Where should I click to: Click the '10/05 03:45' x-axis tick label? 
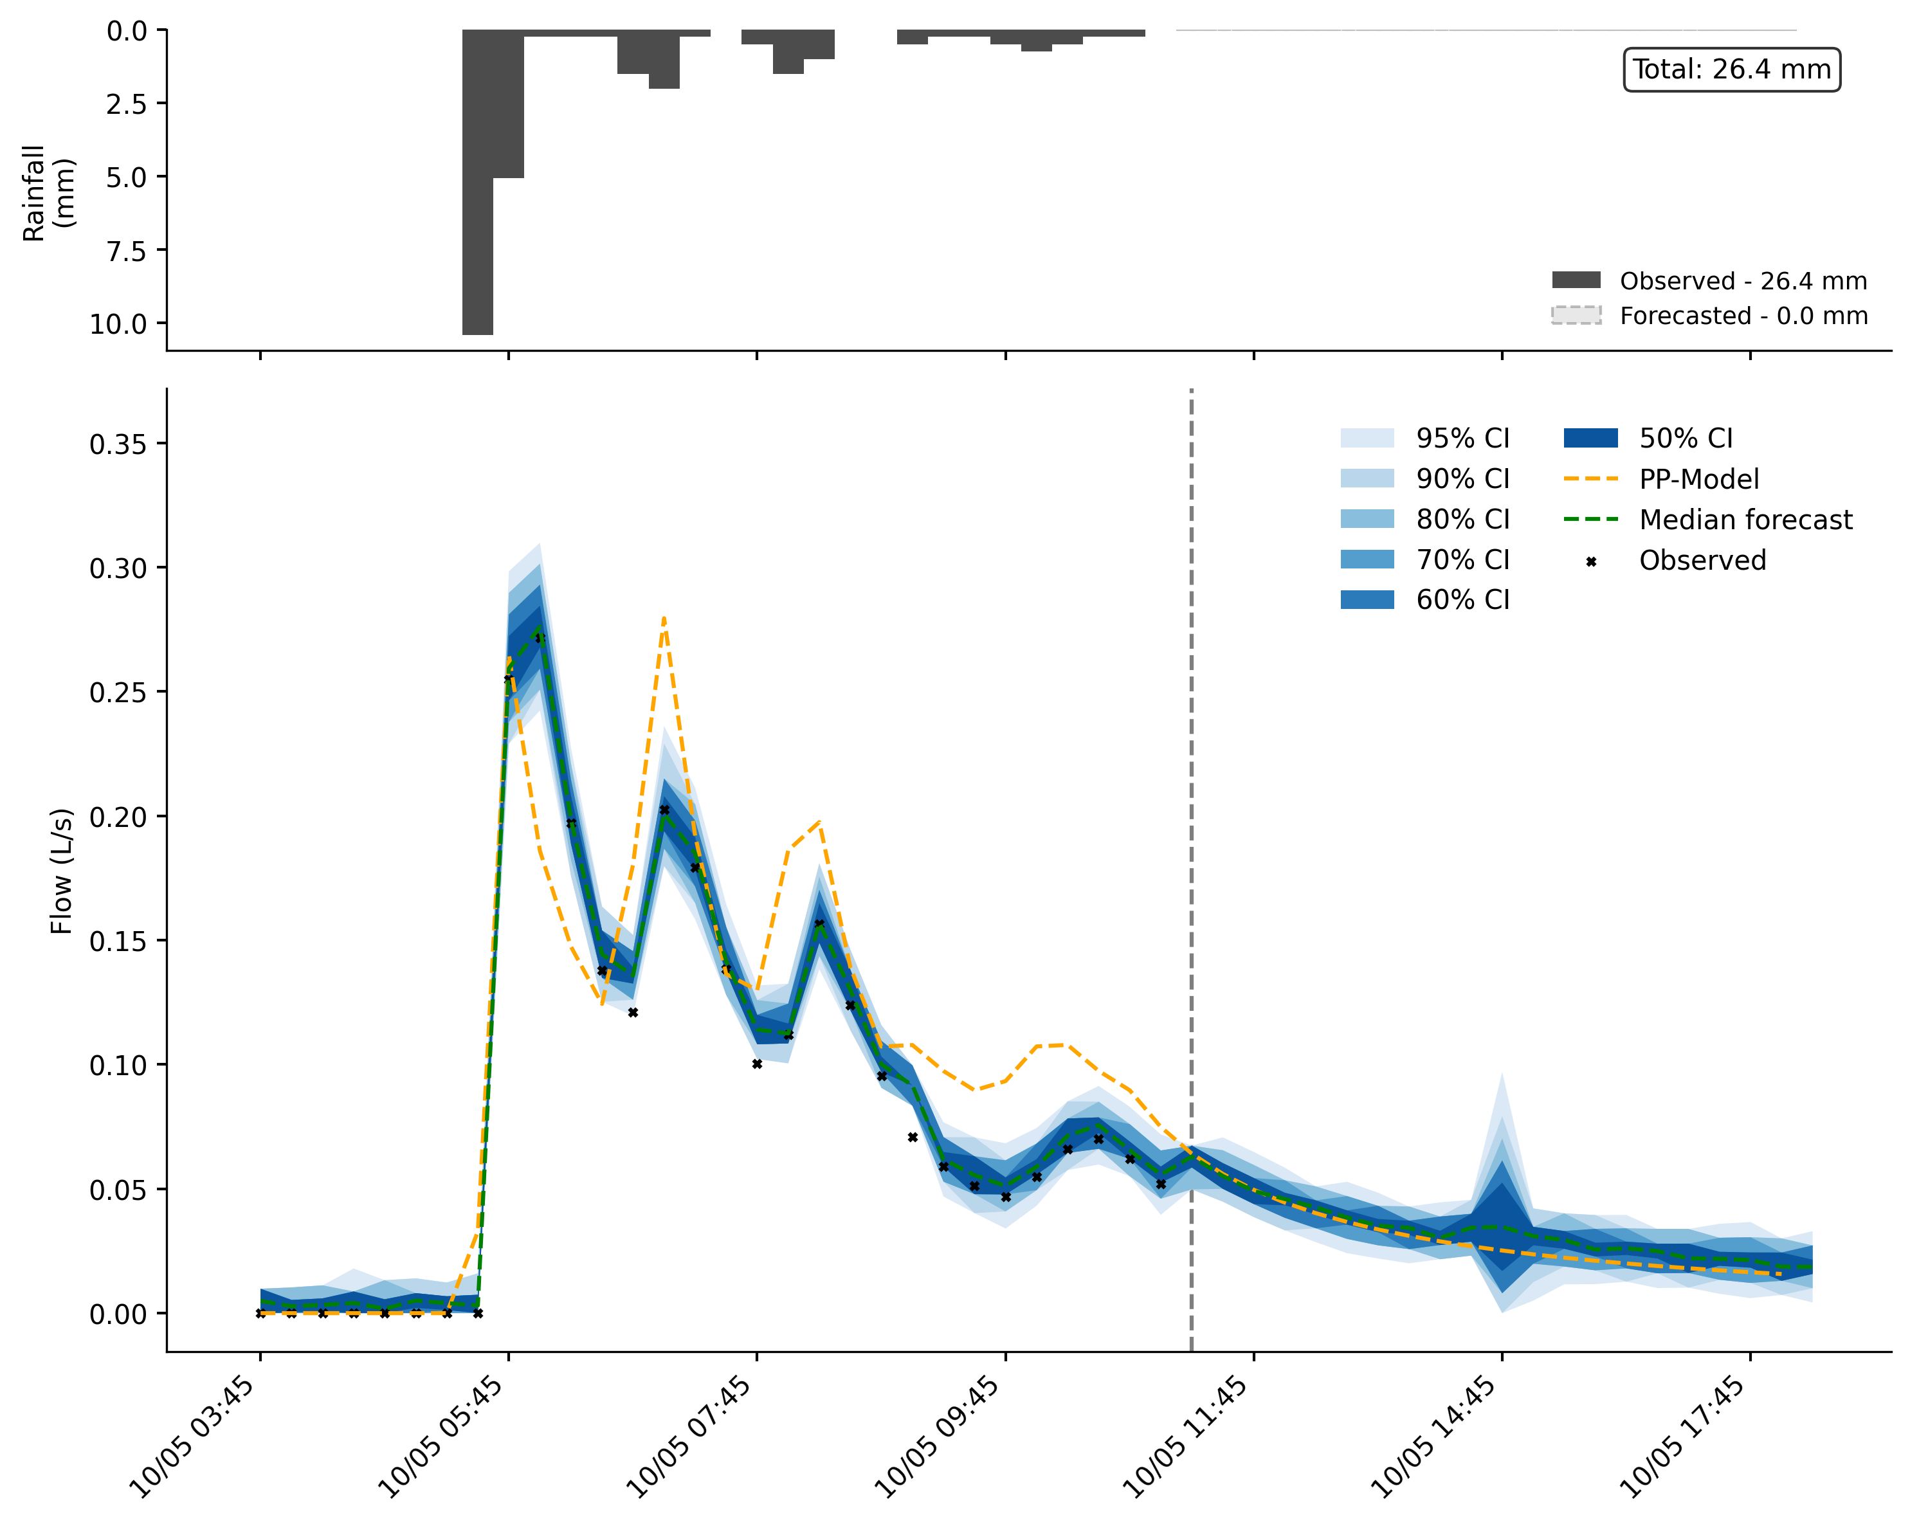coord(193,1437)
